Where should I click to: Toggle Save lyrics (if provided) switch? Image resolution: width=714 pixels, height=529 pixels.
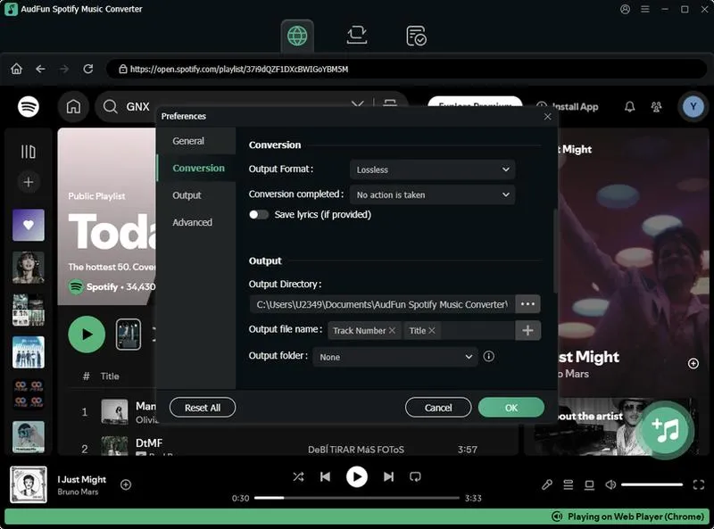tap(259, 214)
